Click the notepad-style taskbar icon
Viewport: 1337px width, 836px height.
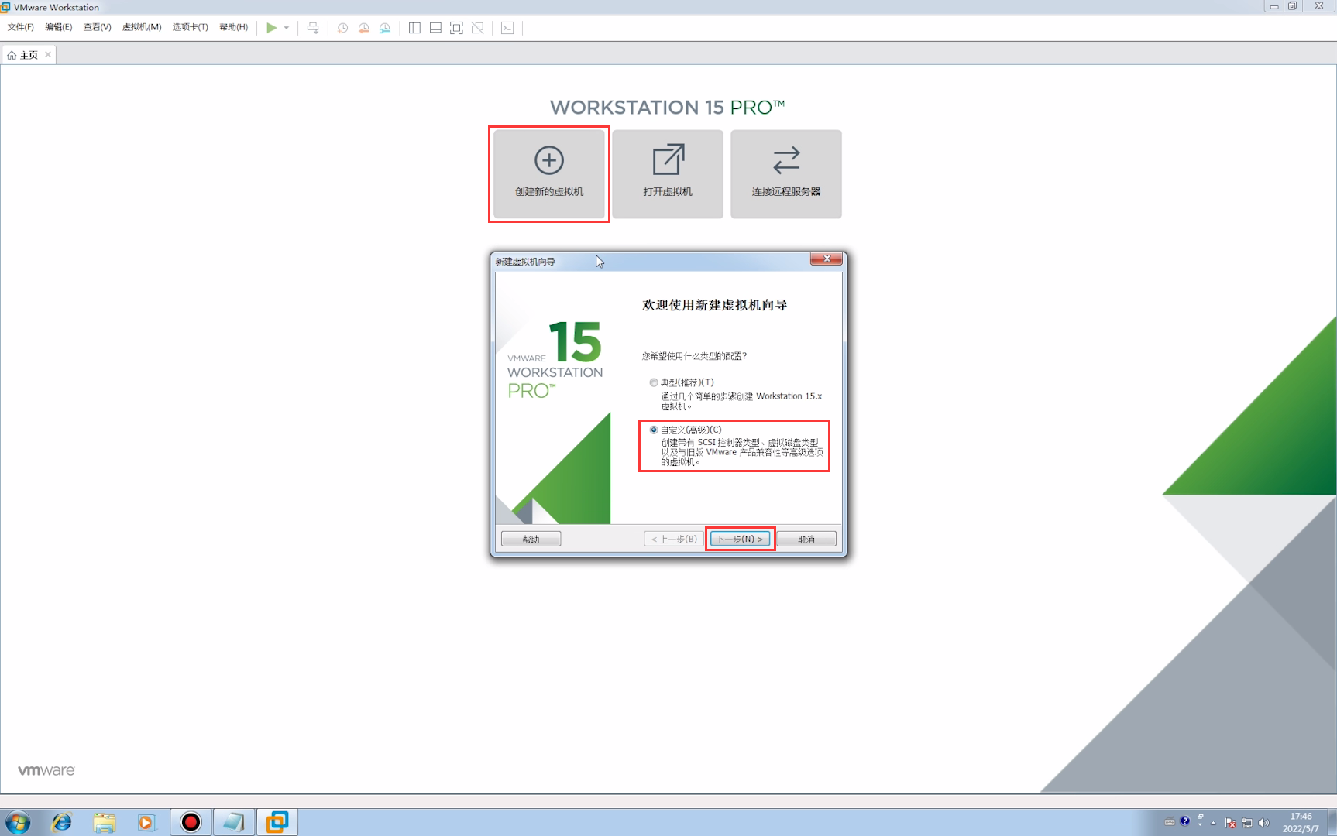[233, 822]
